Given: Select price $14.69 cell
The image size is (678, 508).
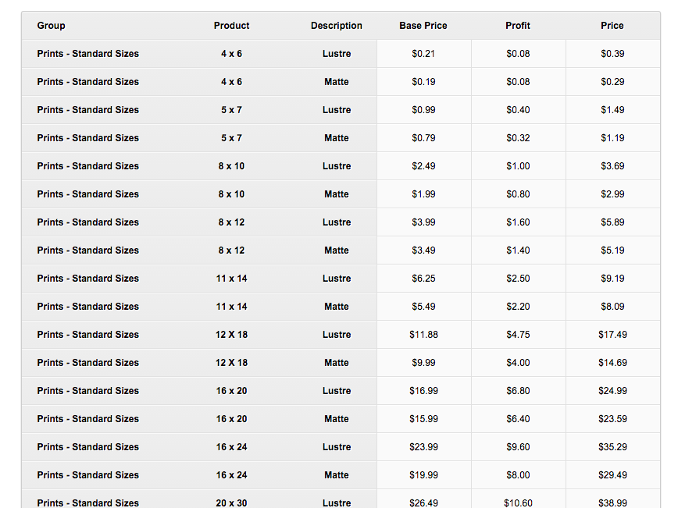Looking at the screenshot, I should pos(612,362).
